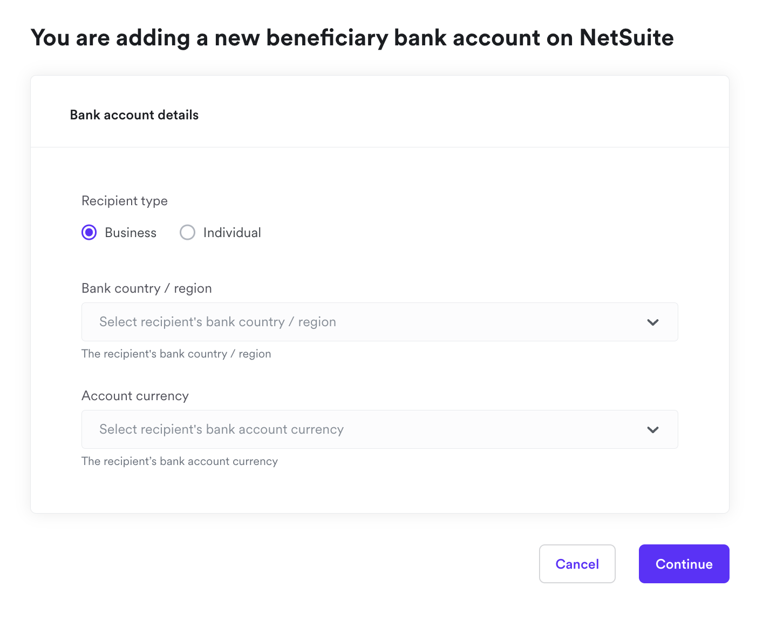
Task: Click "Select recipient's bank country / region" placeholder
Action: [217, 322]
